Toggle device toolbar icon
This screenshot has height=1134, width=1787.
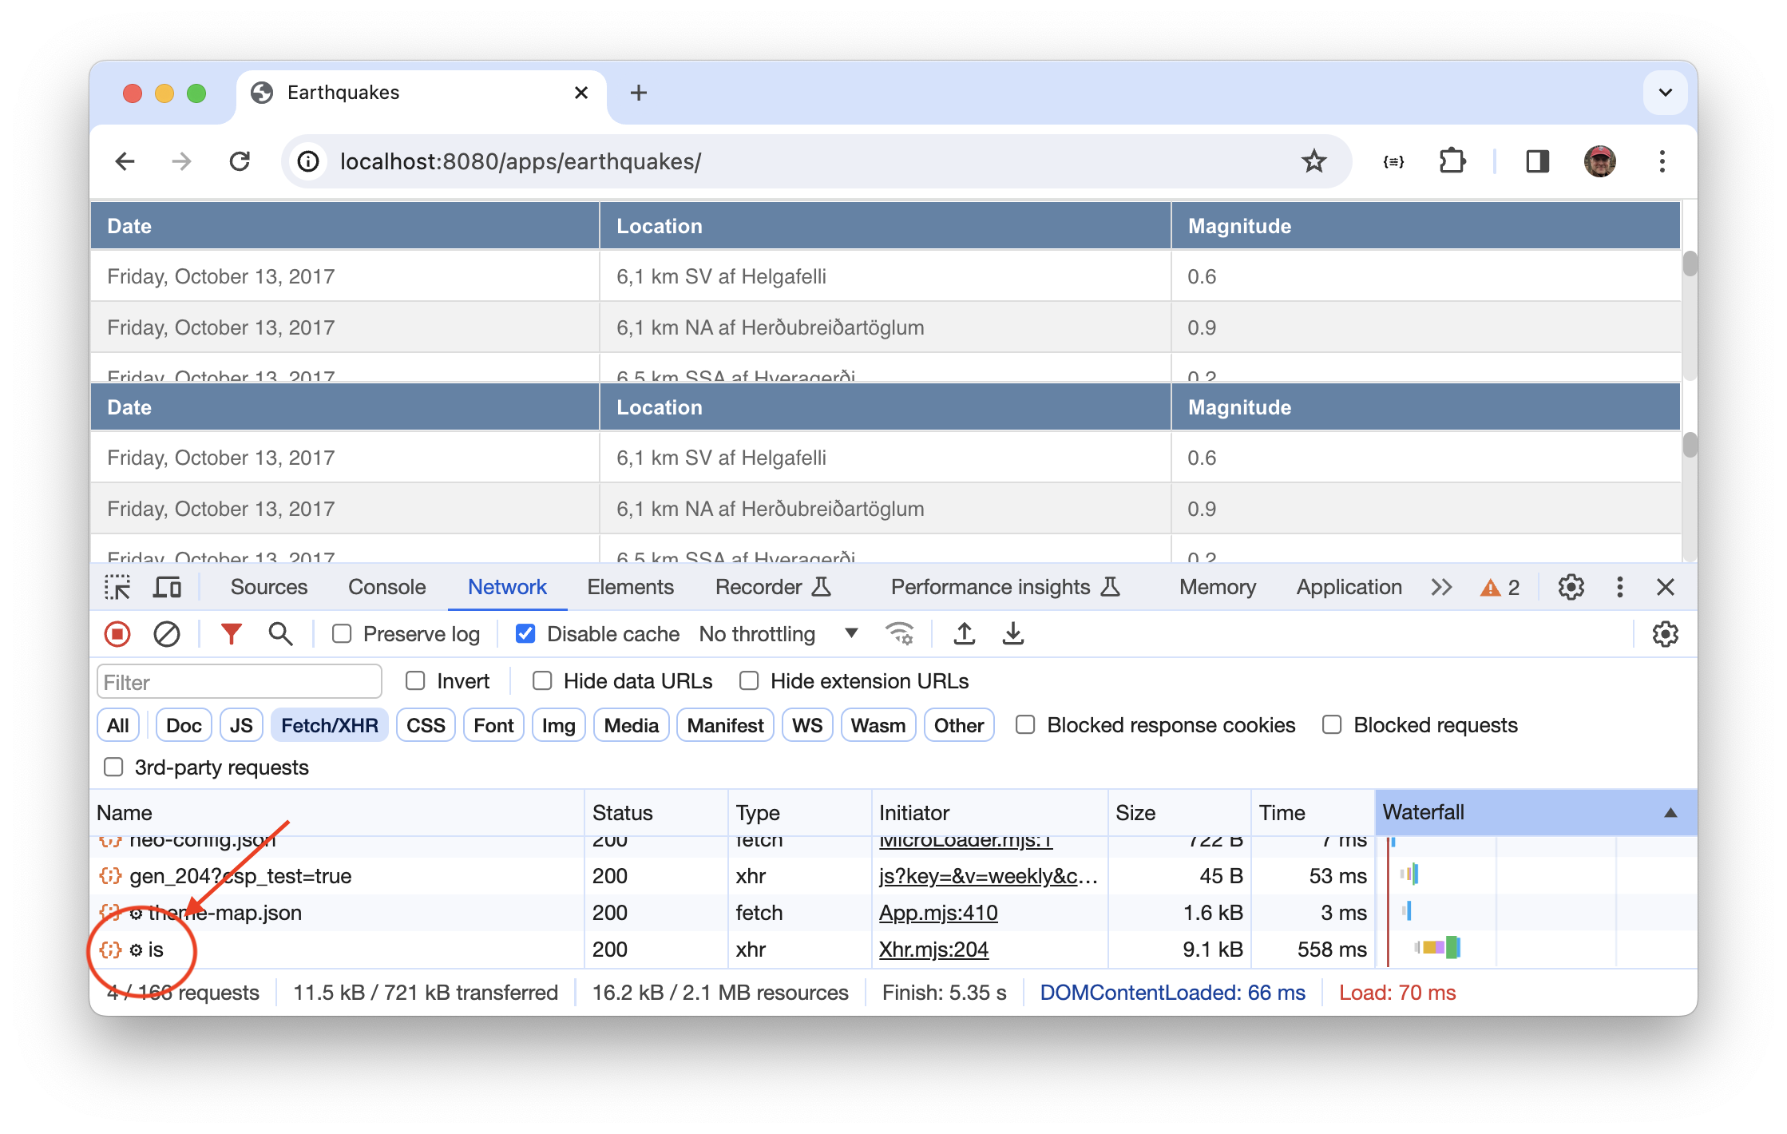[167, 588]
